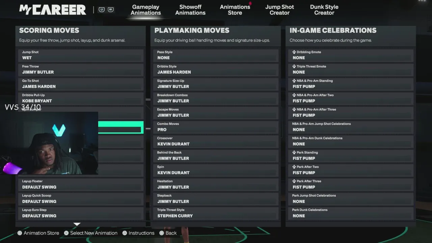Click the d-pad icon beside NBA & Pro-Am Standing
432x243 pixels.
294,81
